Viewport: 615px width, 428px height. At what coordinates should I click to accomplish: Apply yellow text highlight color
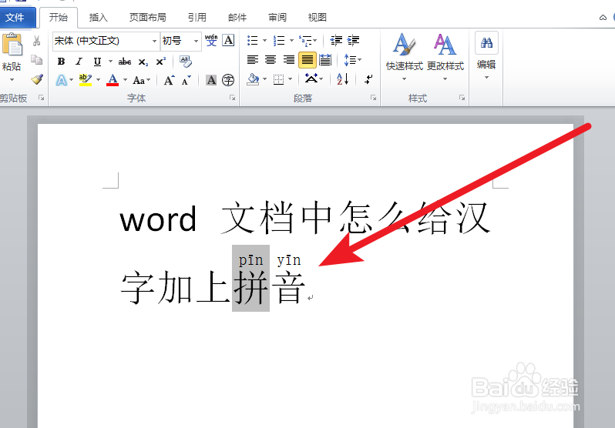[85, 80]
